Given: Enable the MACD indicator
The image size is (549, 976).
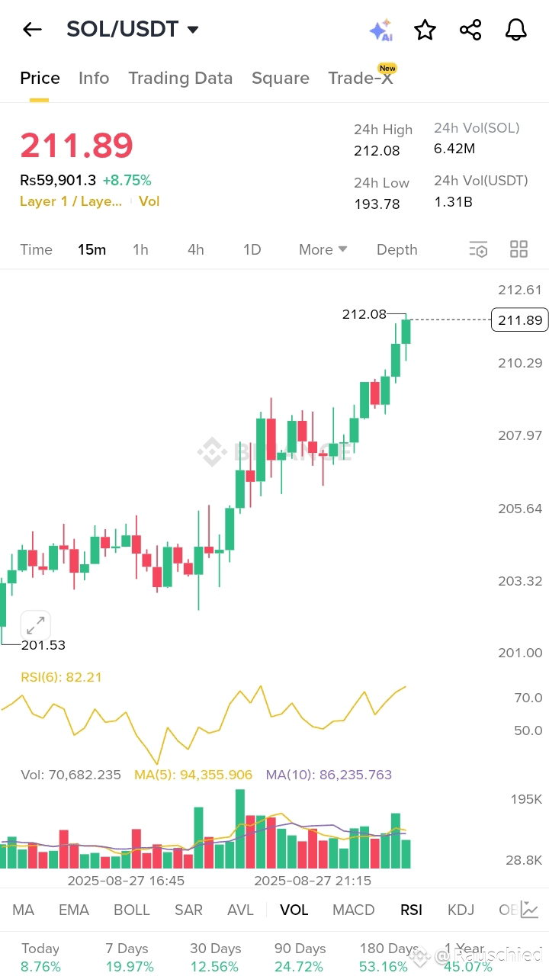Looking at the screenshot, I should tap(353, 910).
